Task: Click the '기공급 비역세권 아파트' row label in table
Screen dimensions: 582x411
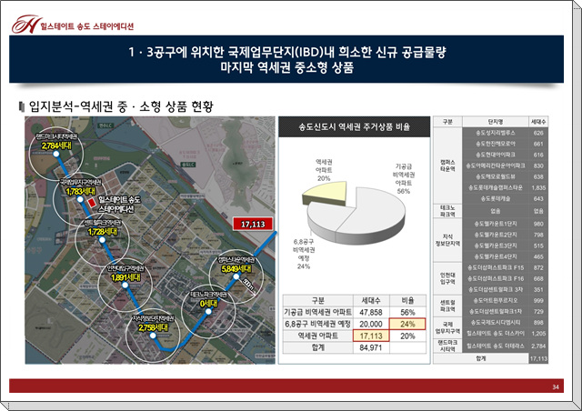Action: [x=317, y=312]
